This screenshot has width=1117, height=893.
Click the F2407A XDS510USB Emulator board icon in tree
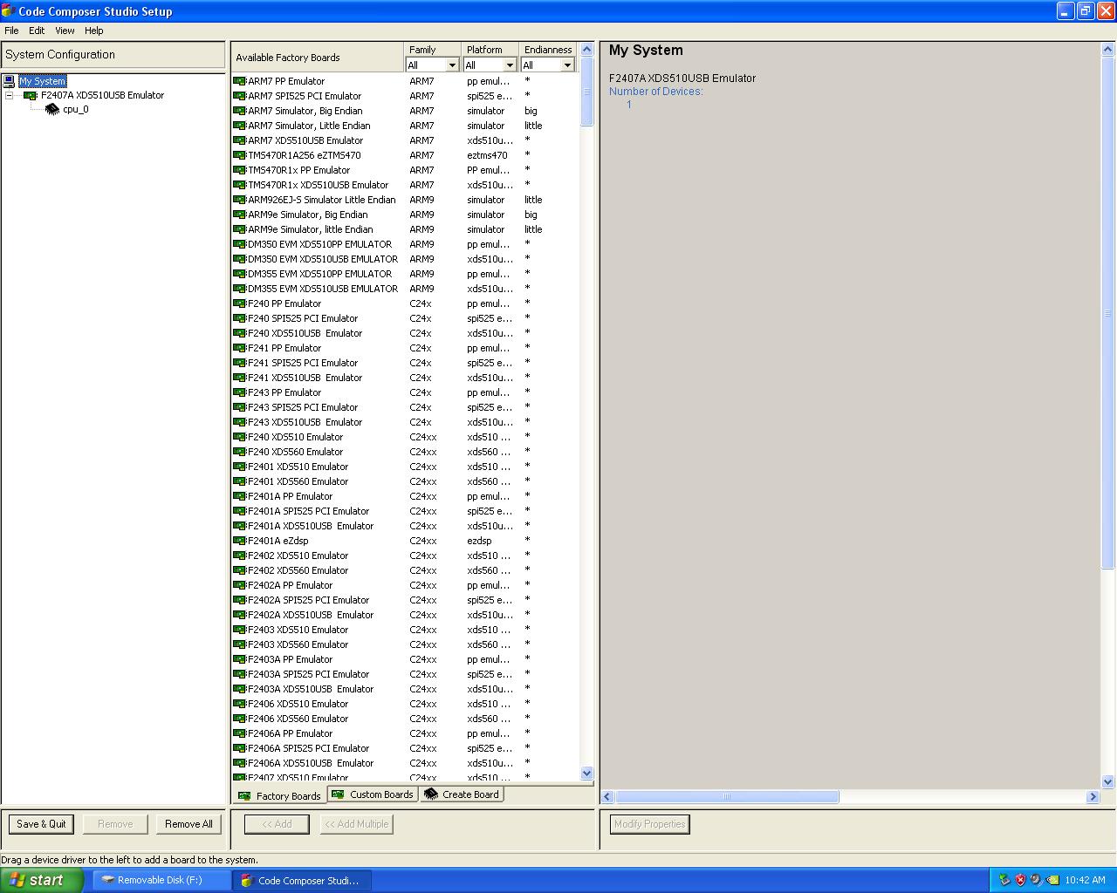coord(31,96)
